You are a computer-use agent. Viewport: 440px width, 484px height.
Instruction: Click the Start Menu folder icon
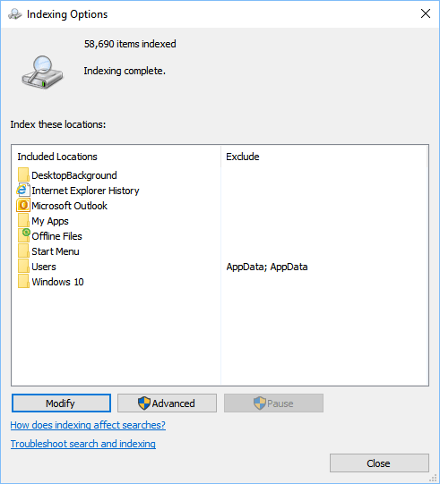click(x=23, y=251)
